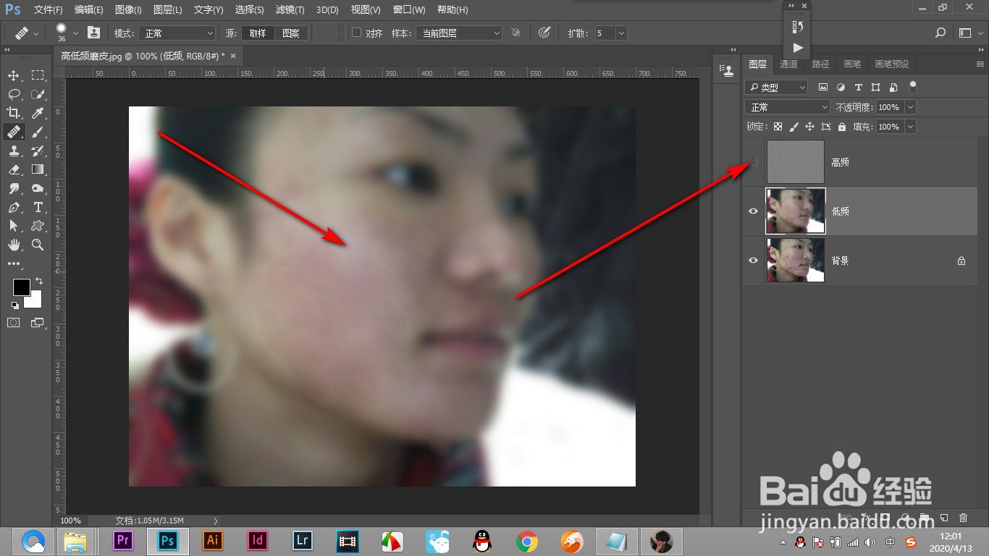Select the Lasso tool
The height and width of the screenshot is (556, 989).
[x=13, y=93]
